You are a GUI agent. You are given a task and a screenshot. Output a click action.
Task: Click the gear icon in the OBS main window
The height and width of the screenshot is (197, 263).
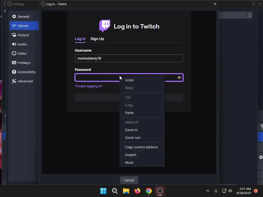(x=261, y=157)
